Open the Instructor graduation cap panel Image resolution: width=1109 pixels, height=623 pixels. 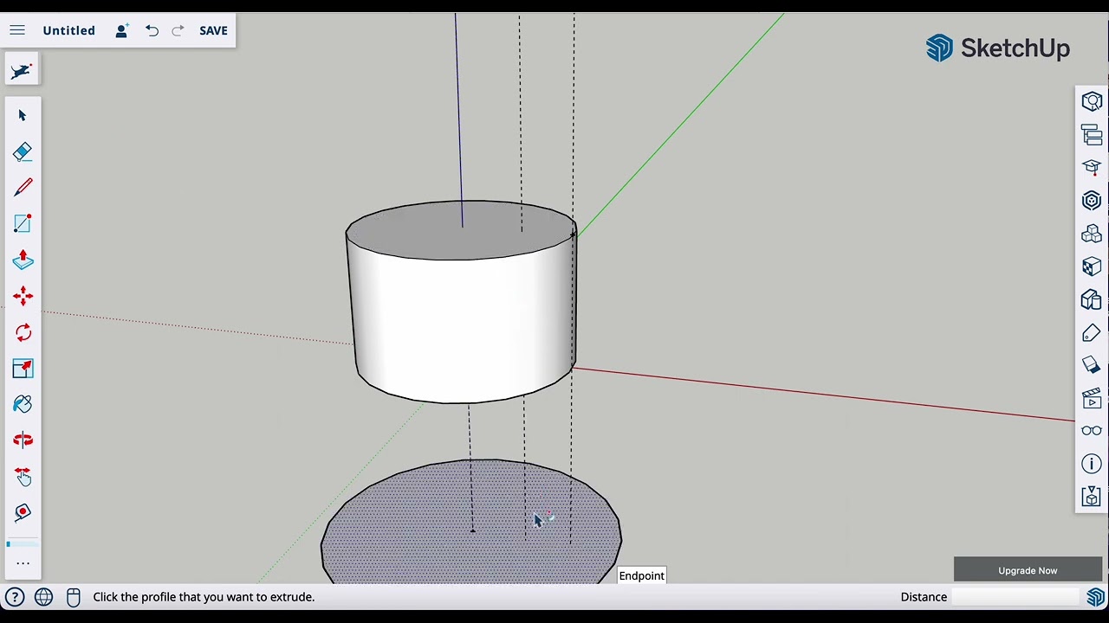tap(1092, 168)
